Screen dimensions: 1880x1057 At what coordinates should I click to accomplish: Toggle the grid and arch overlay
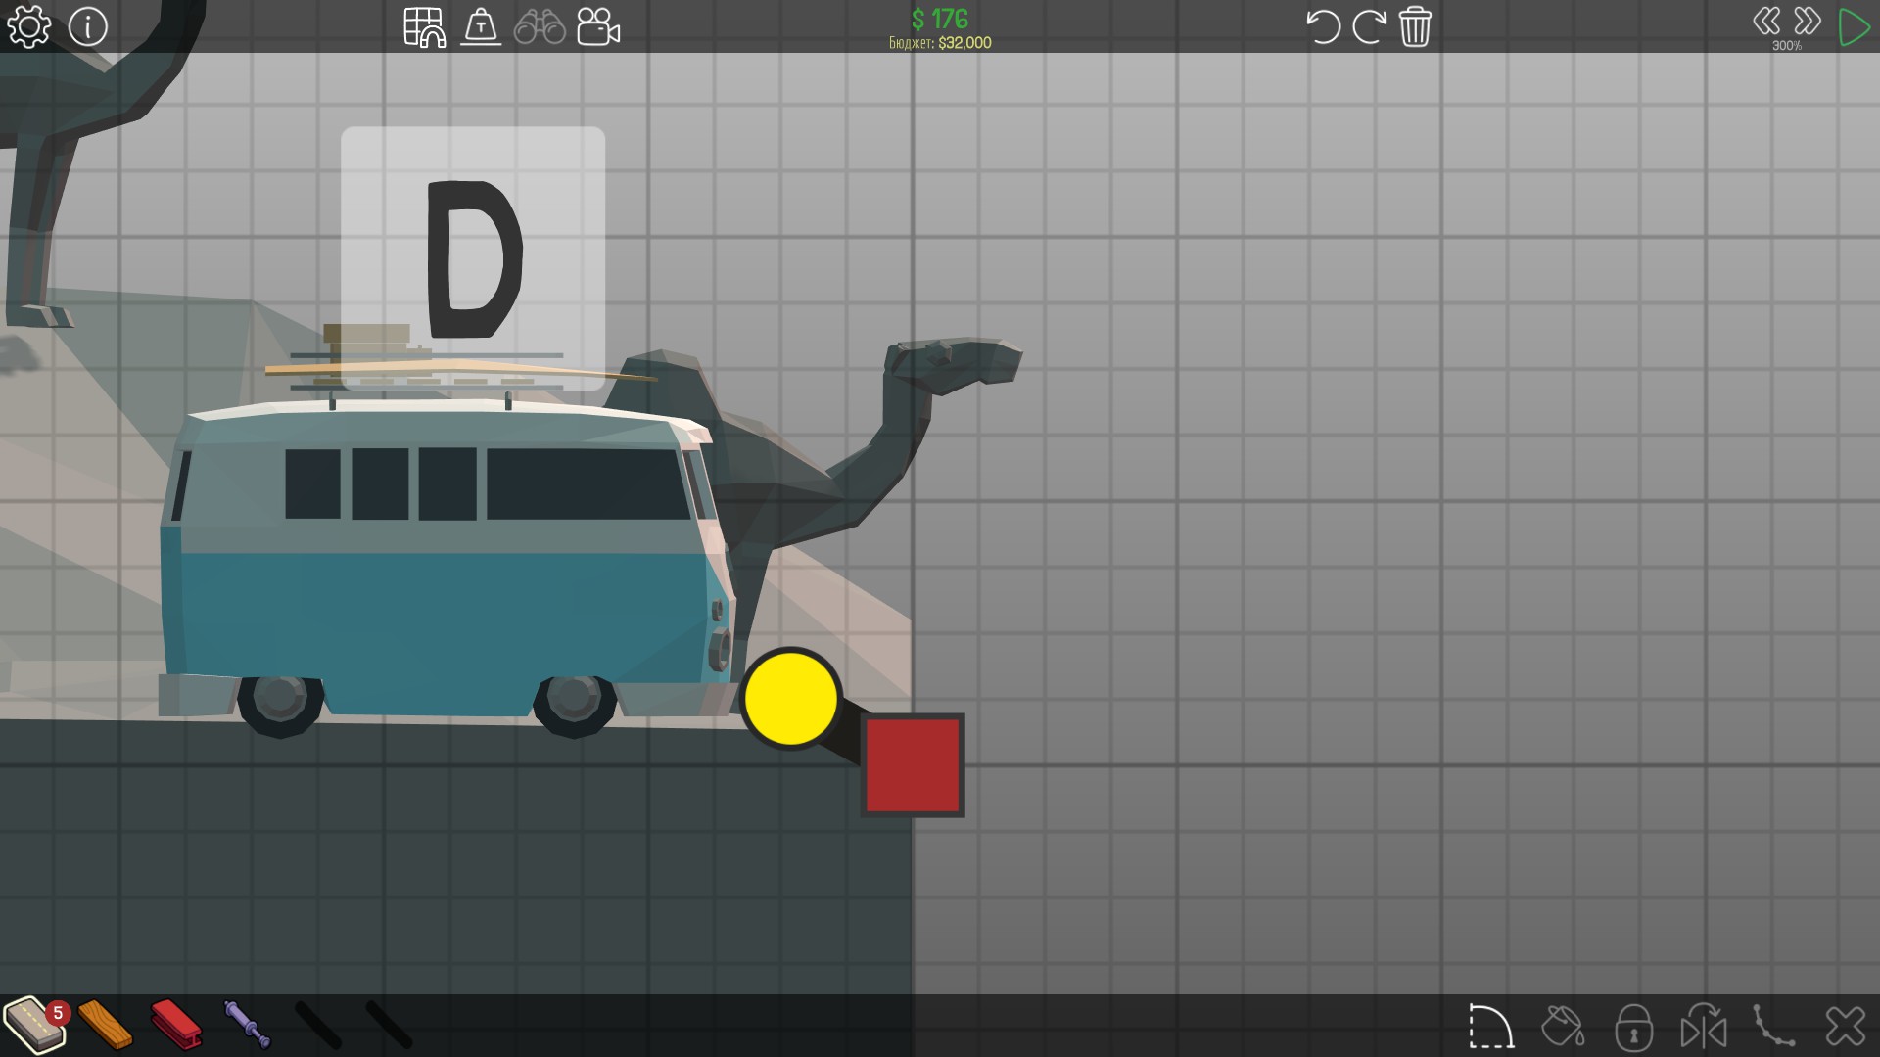click(425, 26)
